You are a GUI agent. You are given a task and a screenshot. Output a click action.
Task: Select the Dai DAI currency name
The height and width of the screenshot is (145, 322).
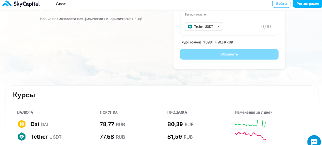point(39,124)
